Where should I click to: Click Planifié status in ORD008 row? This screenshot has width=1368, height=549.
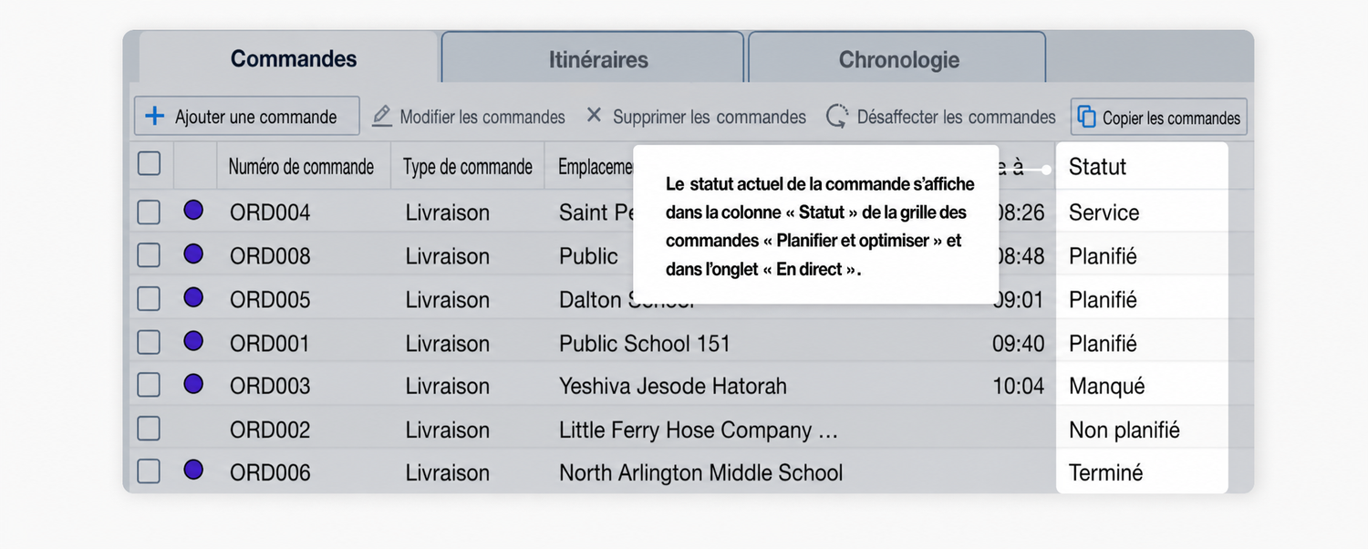pyautogui.click(x=1103, y=256)
